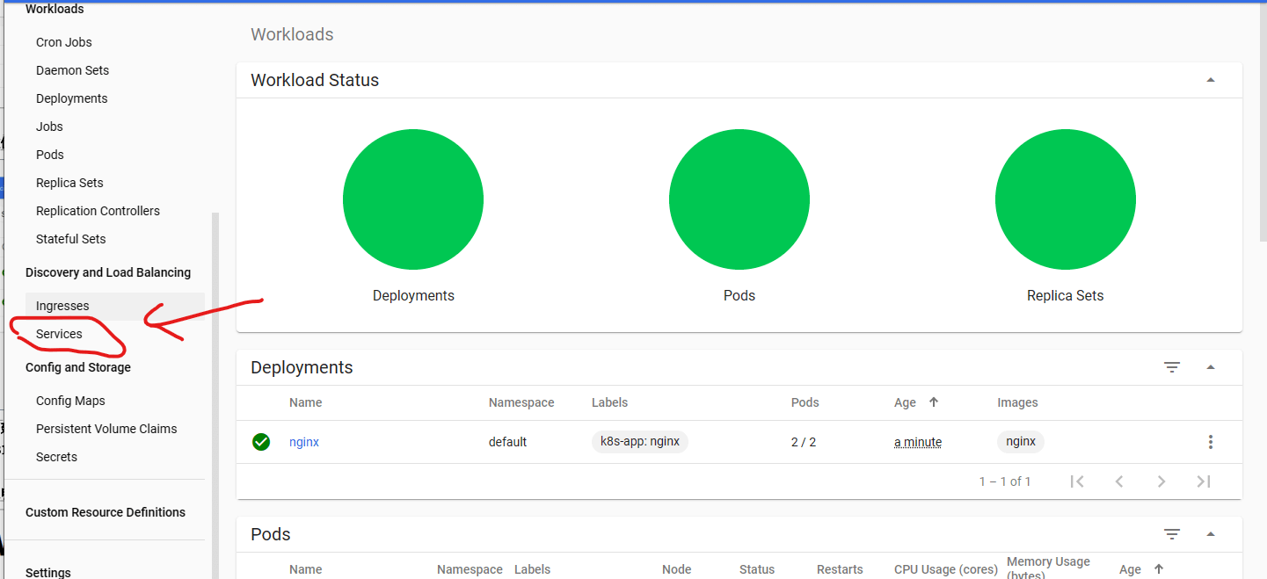The height and width of the screenshot is (579, 1267).
Task: Open Replication Controllers sidebar item
Action: click(x=98, y=211)
